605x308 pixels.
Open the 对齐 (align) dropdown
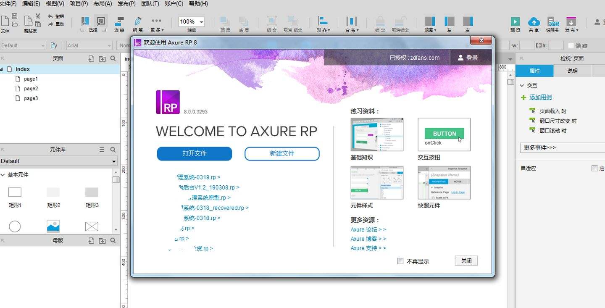tap(323, 24)
